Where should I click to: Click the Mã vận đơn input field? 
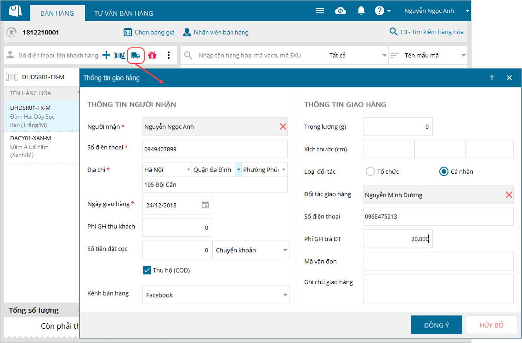coord(438,262)
